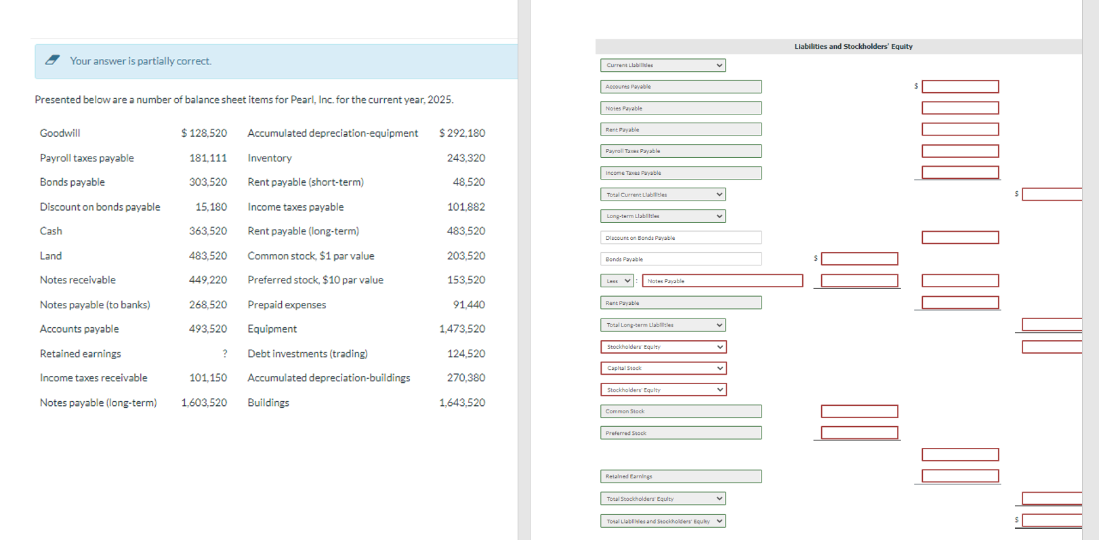This screenshot has width=1099, height=540.
Task: Click the 'Preferred stock, $10 par value' label
Action: (316, 280)
